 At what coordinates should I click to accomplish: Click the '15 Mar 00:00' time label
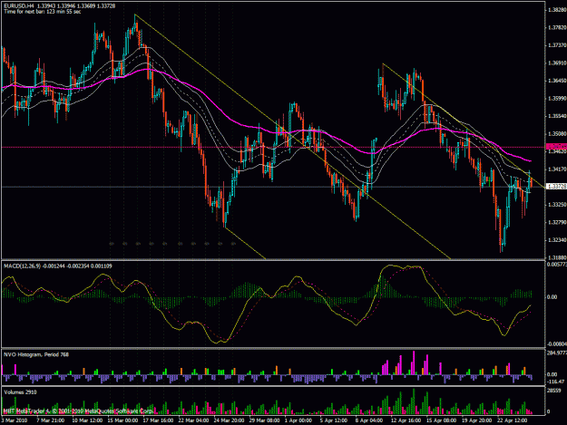(122, 420)
